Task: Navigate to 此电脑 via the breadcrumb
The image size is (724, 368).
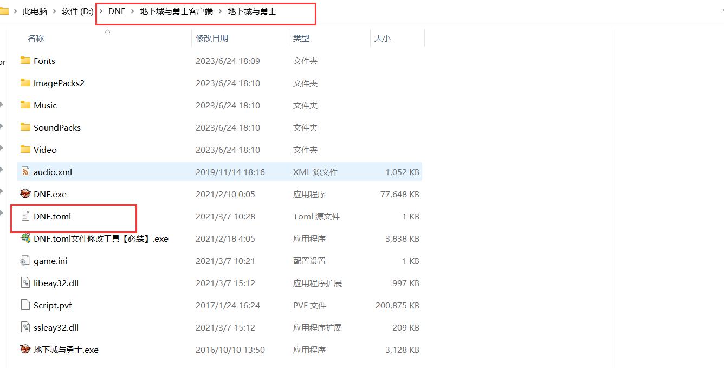Action: click(x=34, y=10)
